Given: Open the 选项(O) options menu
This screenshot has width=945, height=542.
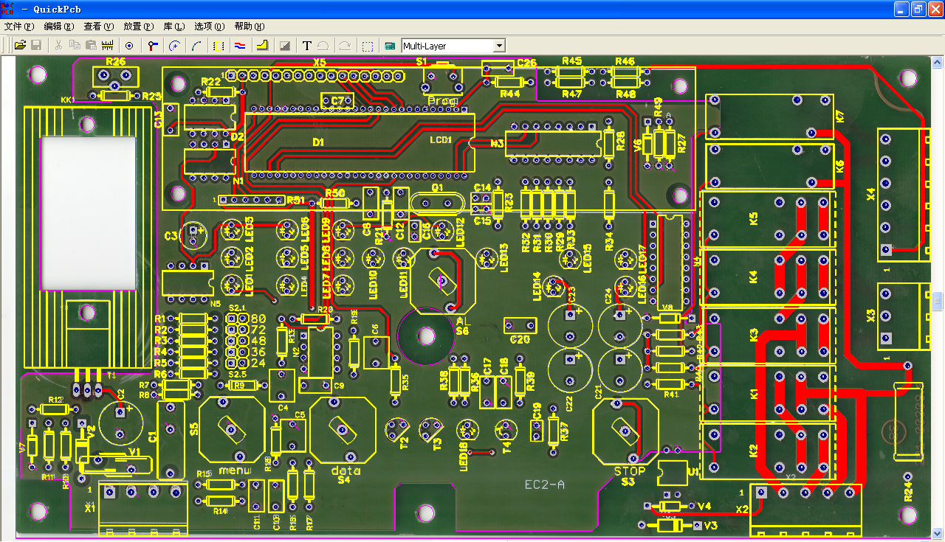Looking at the screenshot, I should coord(209,26).
